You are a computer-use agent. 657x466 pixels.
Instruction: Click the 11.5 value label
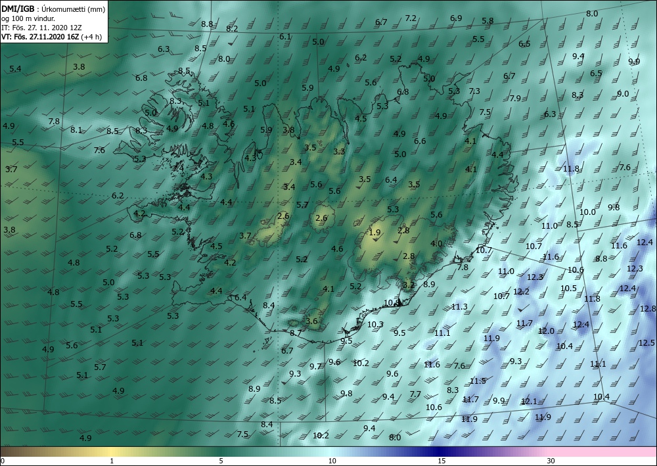[x=478, y=381]
